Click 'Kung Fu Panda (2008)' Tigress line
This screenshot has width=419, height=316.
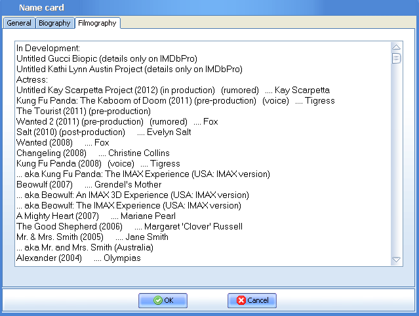point(98,163)
